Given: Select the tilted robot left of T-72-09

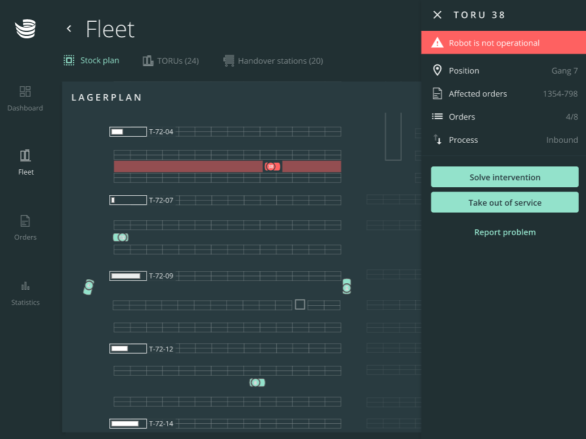Looking at the screenshot, I should 88,287.
